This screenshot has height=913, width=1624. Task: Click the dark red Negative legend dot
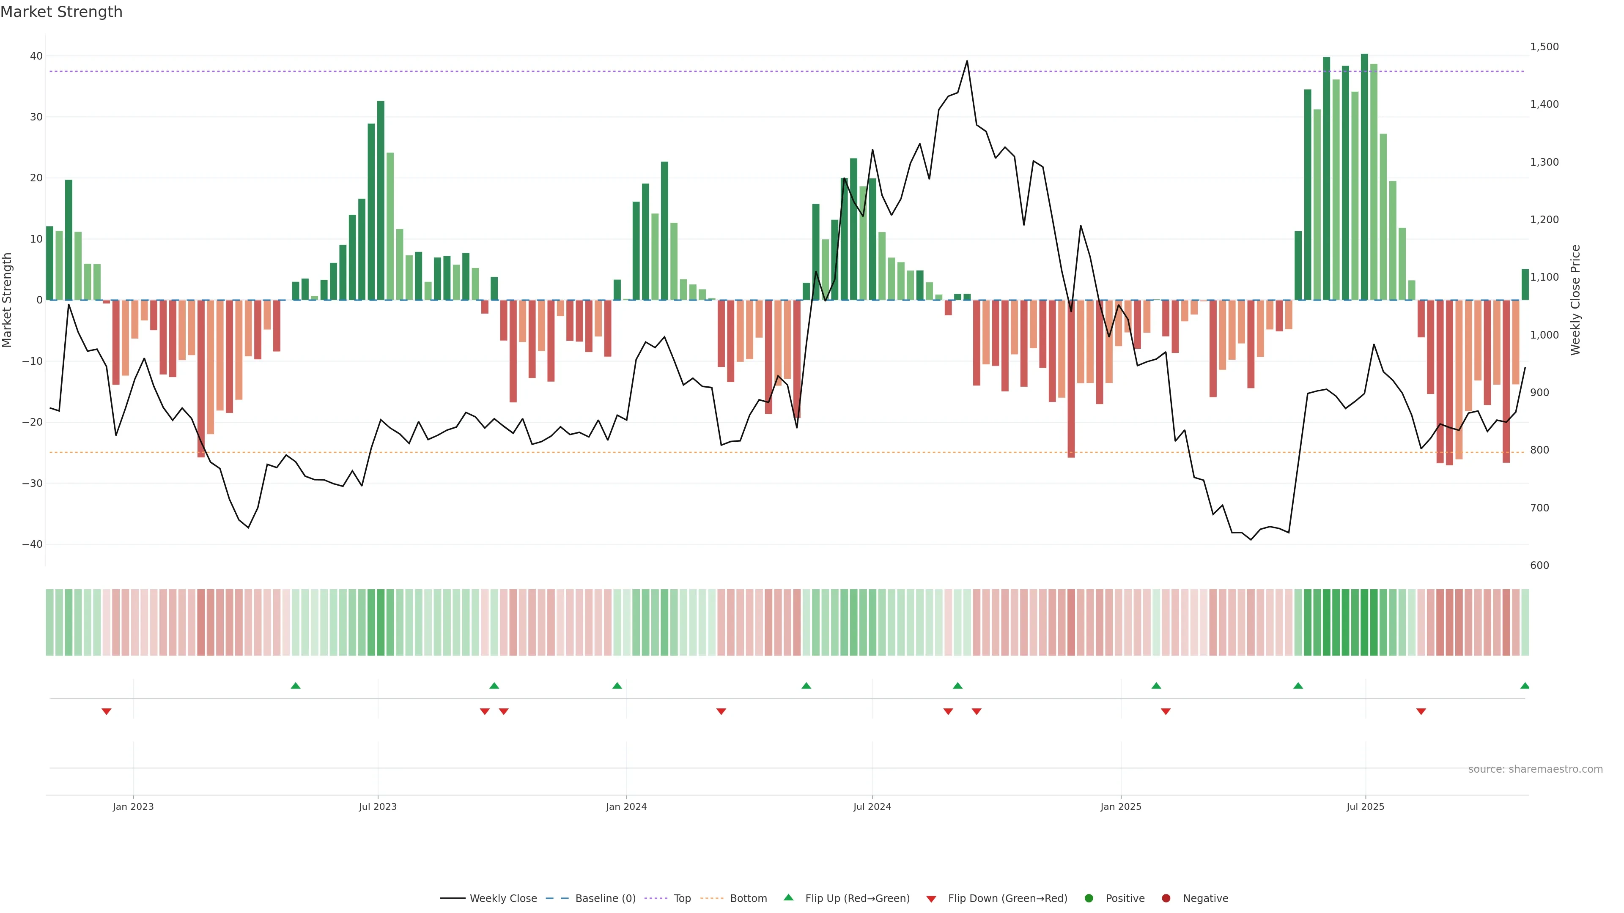(1166, 899)
